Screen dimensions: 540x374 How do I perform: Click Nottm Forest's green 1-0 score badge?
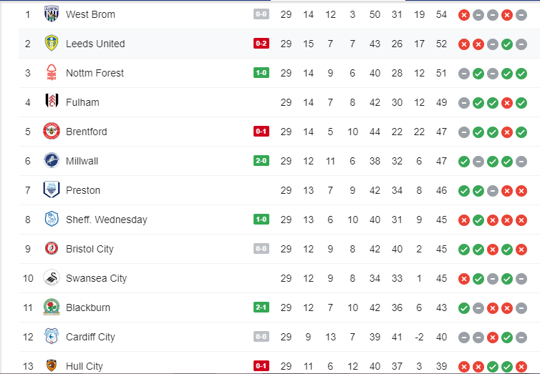coord(261,73)
